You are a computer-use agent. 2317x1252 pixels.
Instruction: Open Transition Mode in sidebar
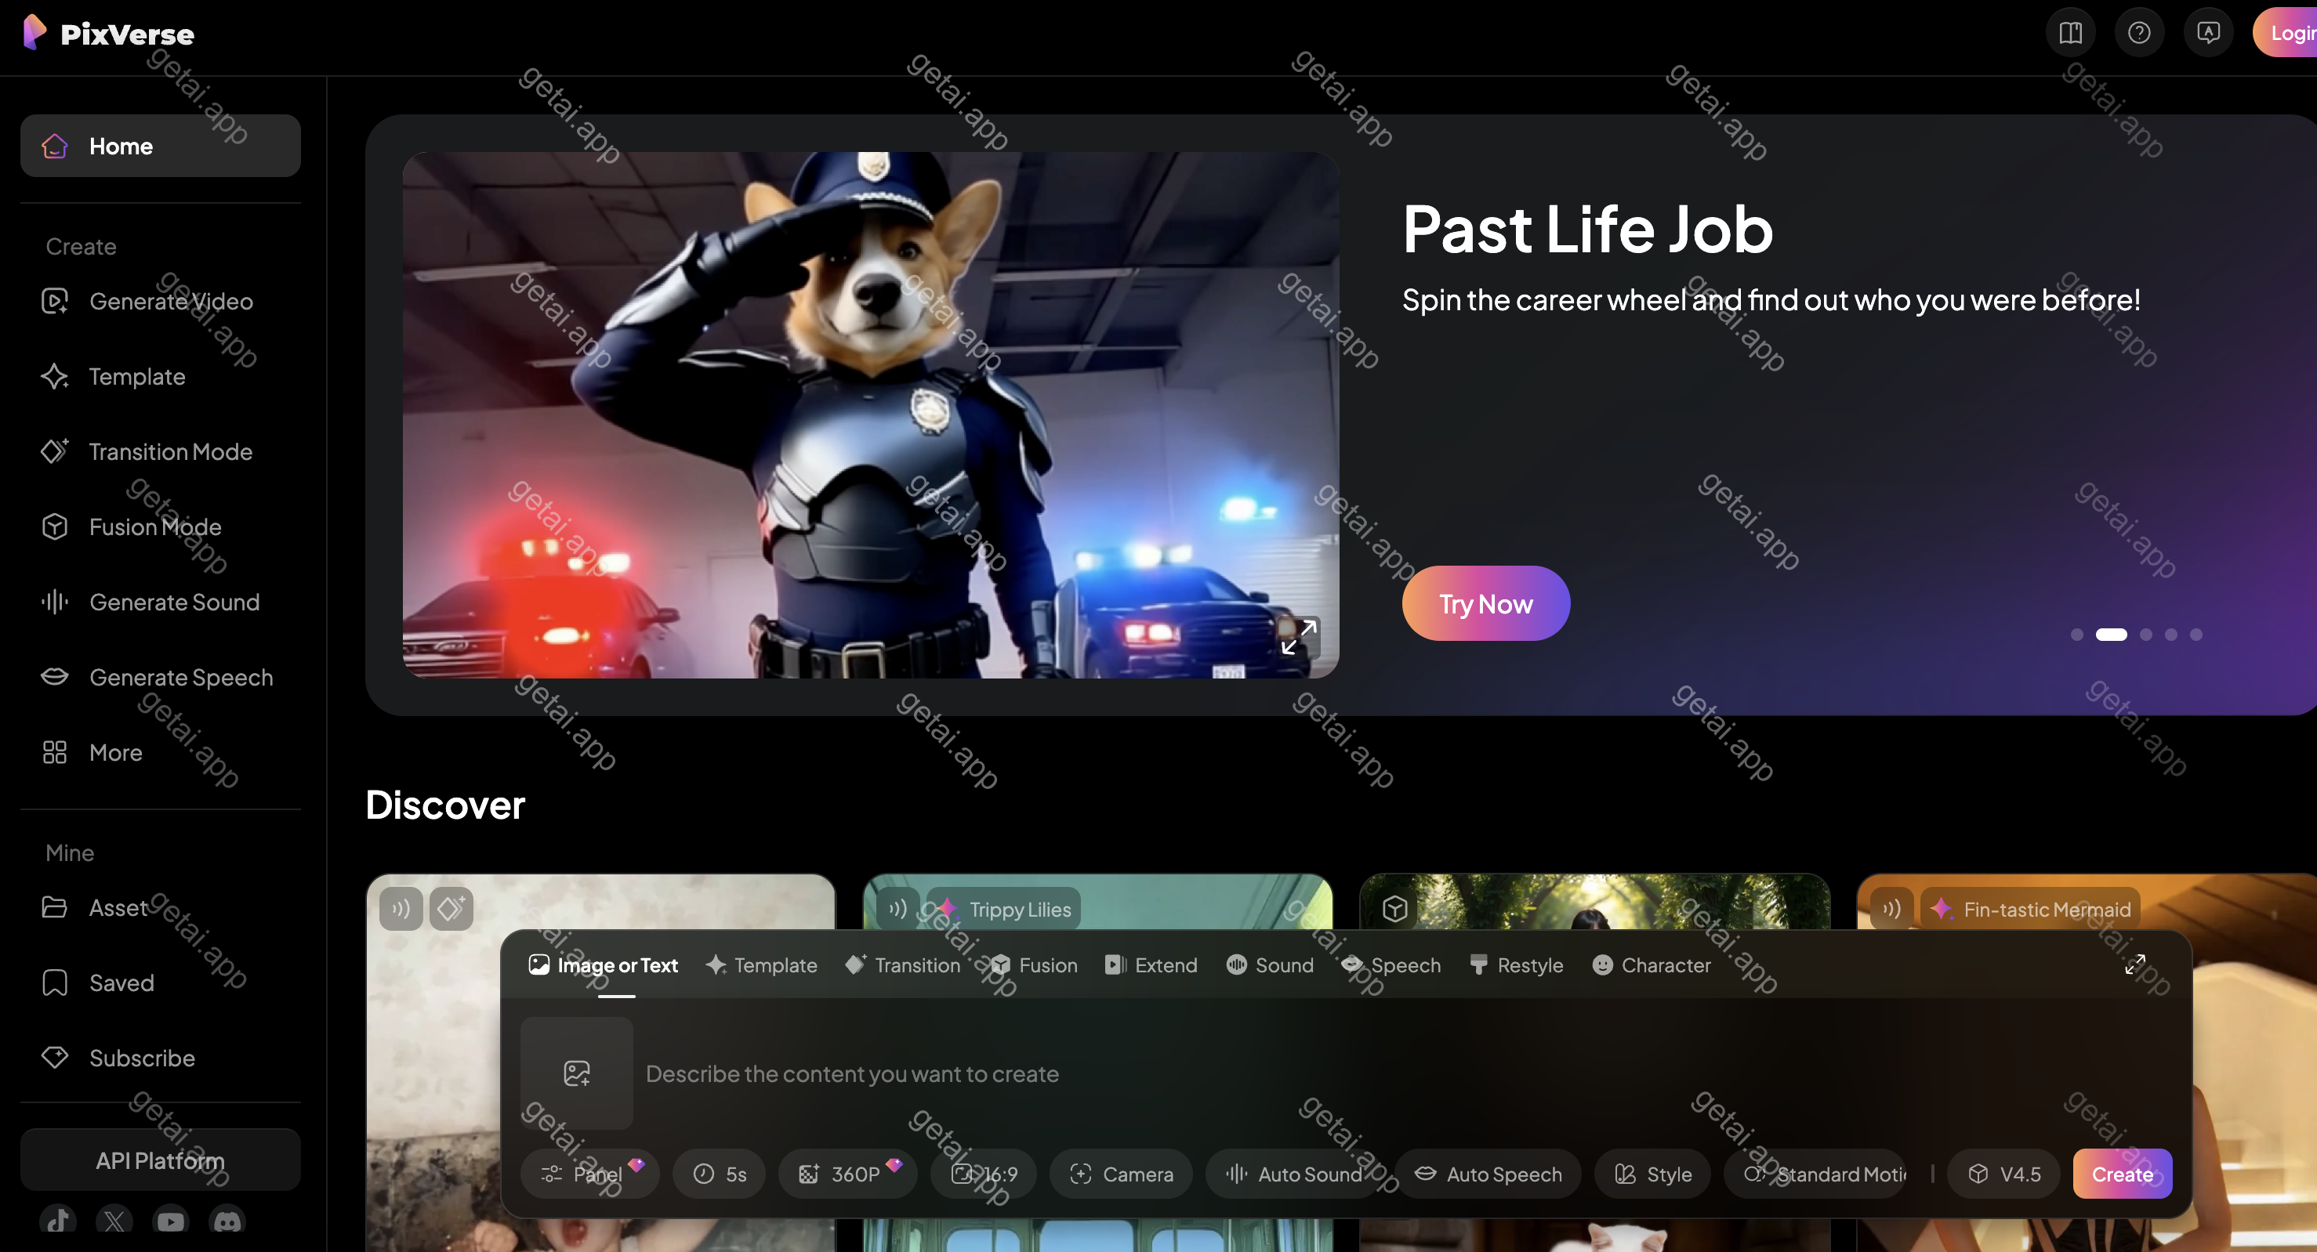click(x=160, y=451)
